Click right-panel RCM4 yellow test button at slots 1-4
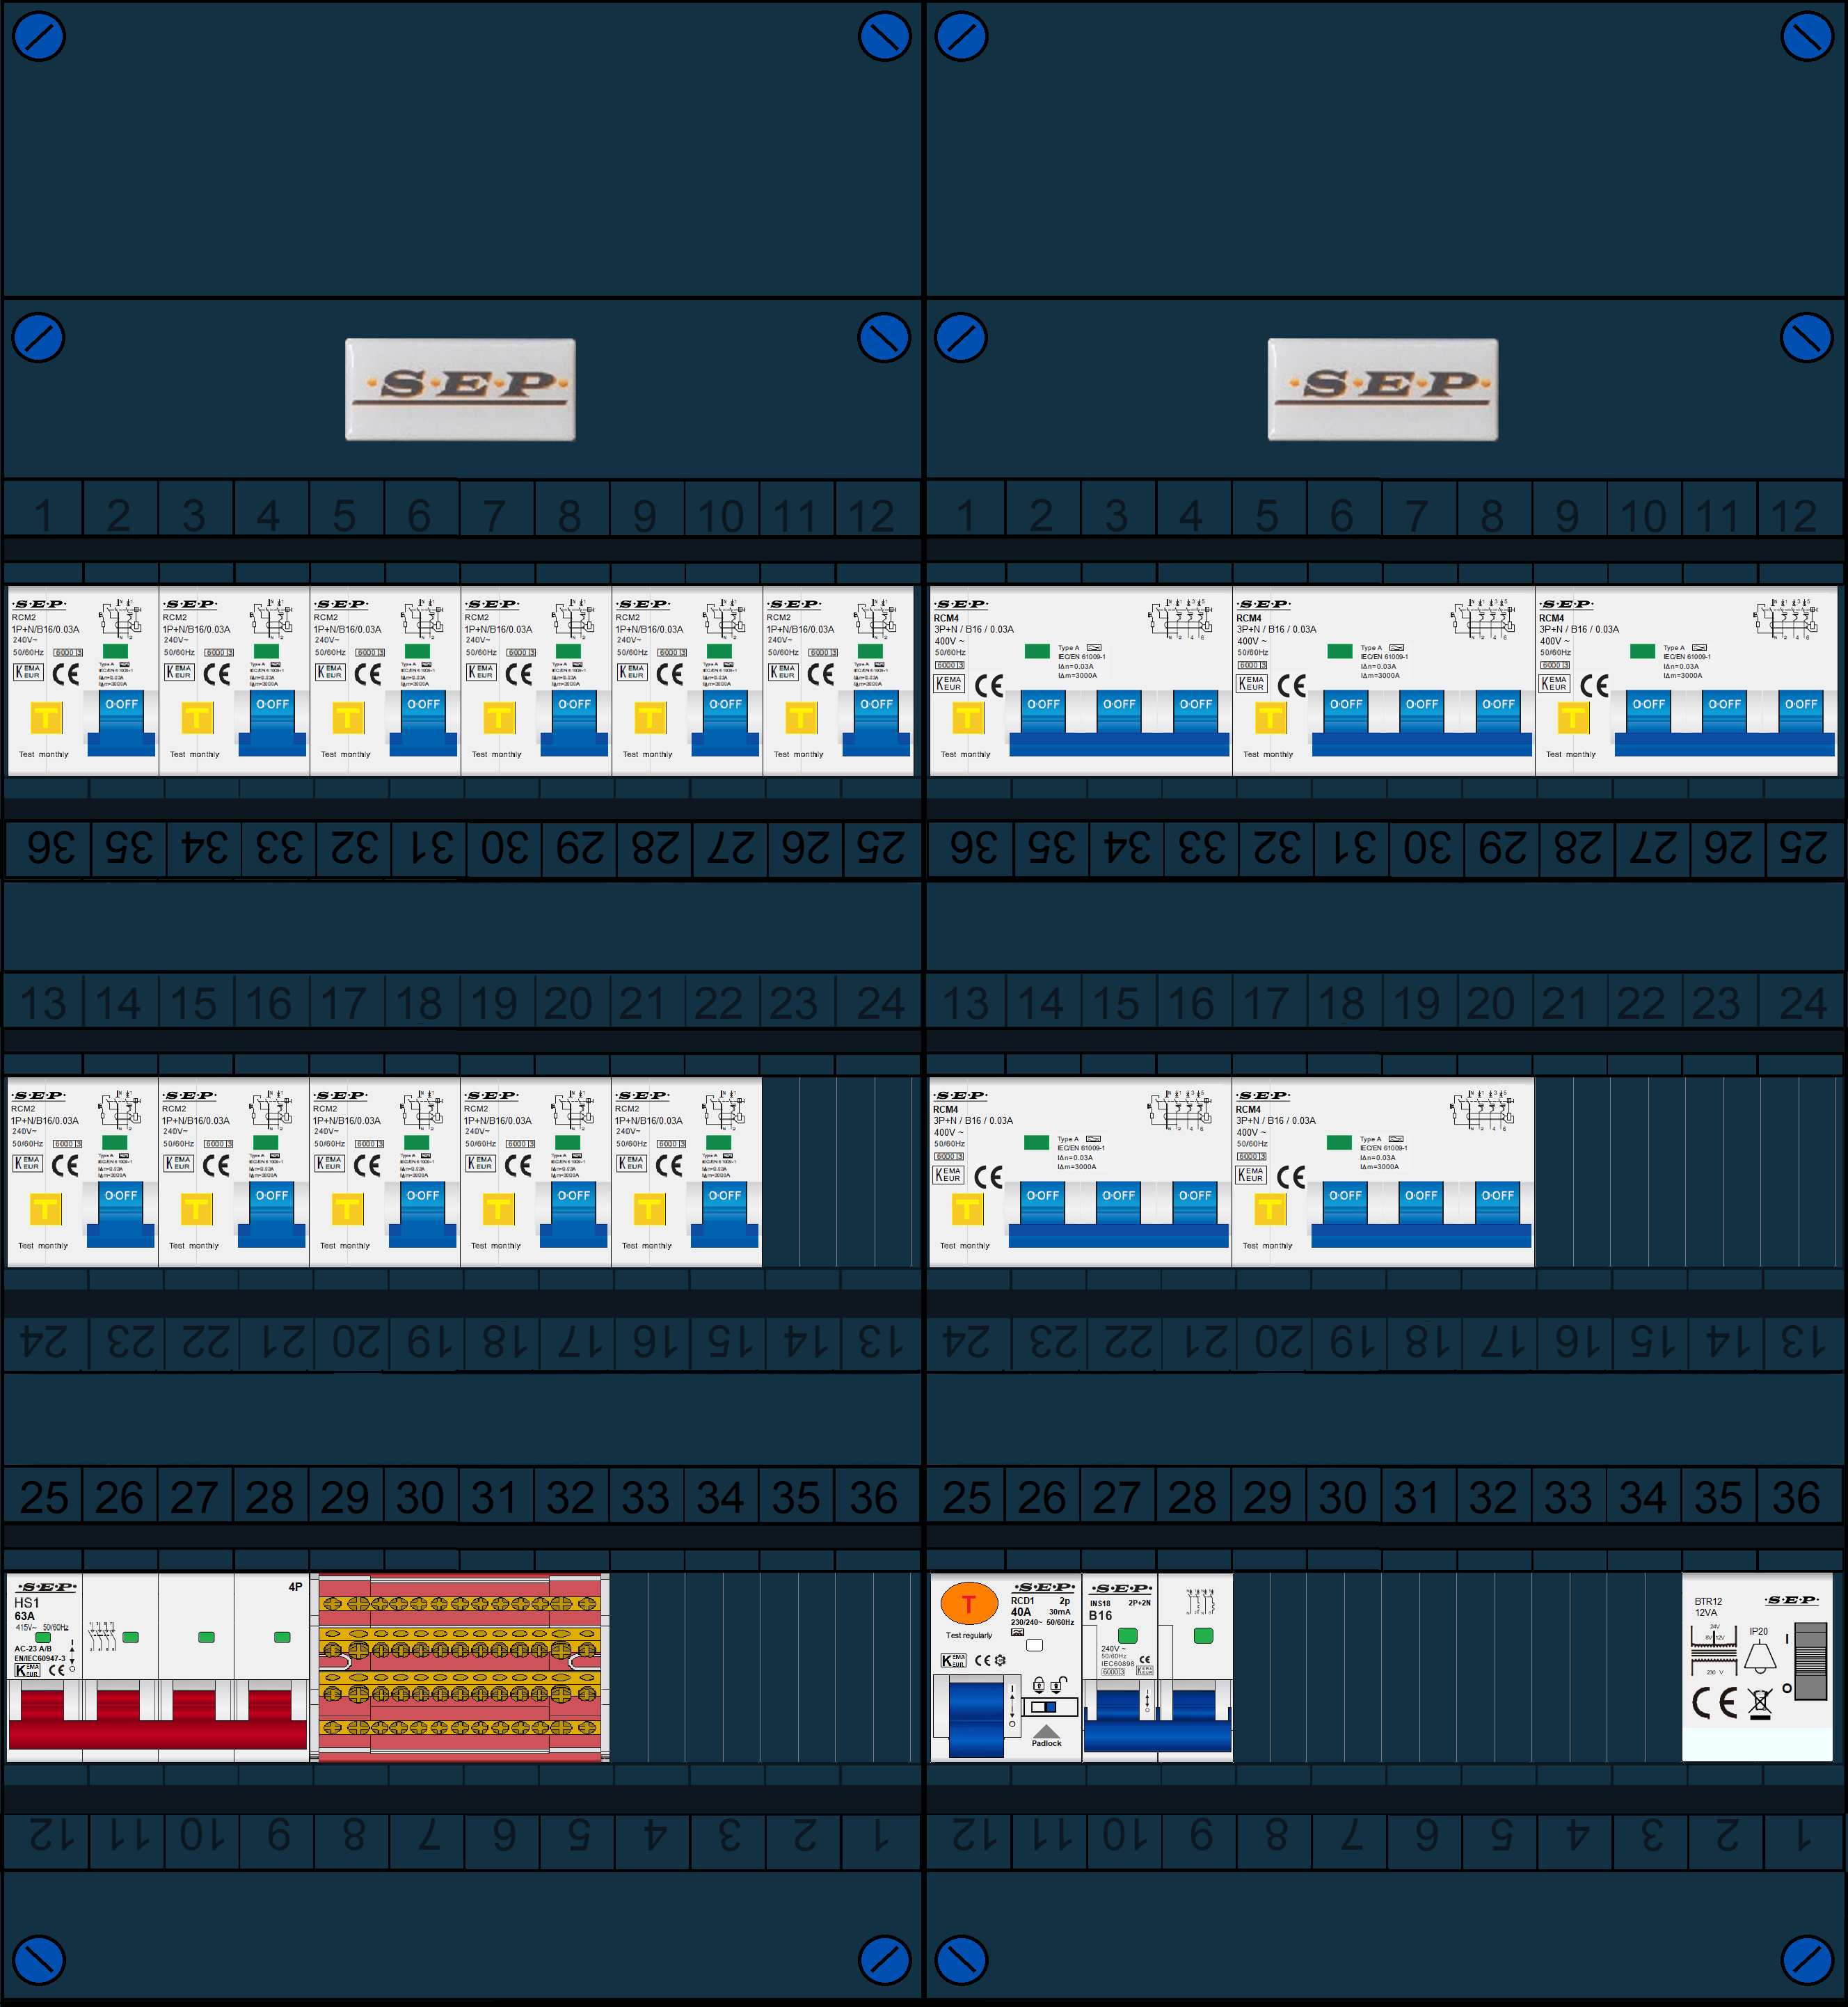The height and width of the screenshot is (2007, 1848). (x=968, y=717)
